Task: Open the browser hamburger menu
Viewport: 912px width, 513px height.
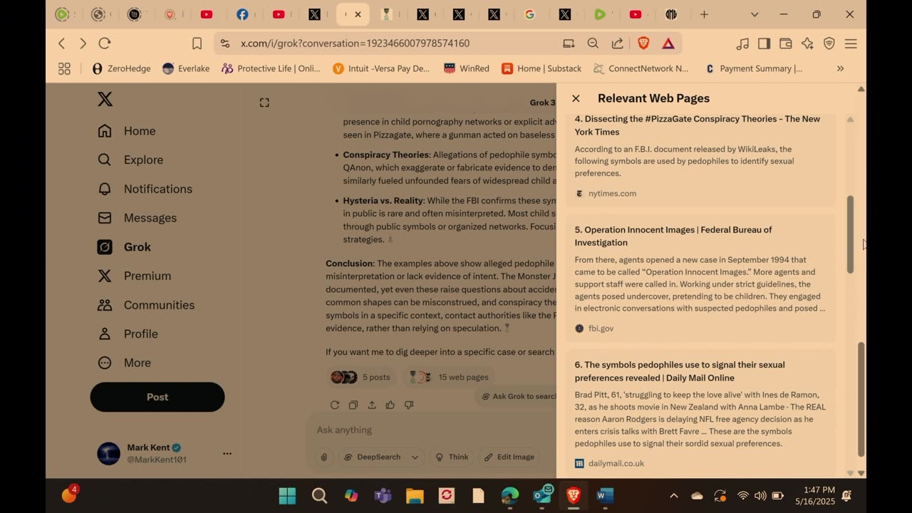Action: coord(851,43)
